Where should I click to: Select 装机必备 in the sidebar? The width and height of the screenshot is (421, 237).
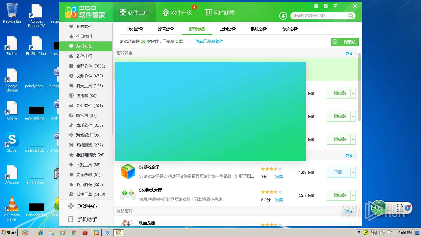(x=86, y=46)
